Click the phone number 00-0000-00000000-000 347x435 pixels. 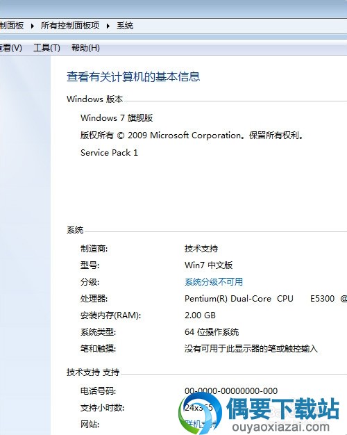231,391
